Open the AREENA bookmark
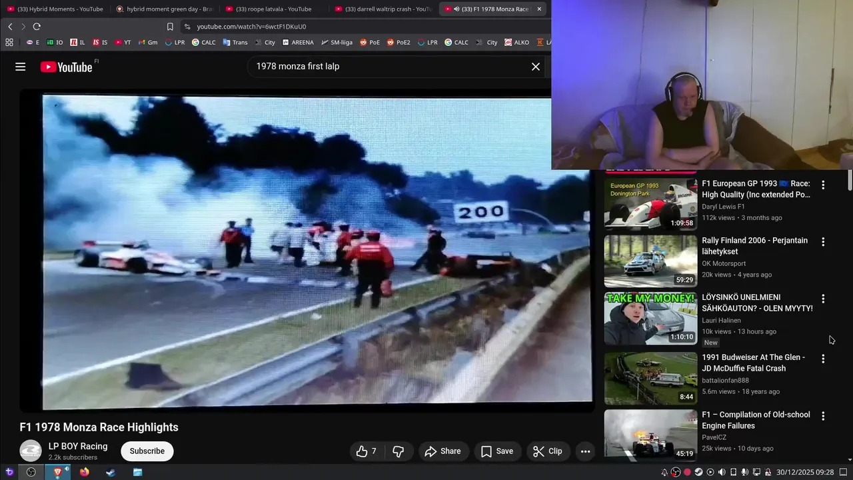The image size is (853, 480). tap(298, 42)
